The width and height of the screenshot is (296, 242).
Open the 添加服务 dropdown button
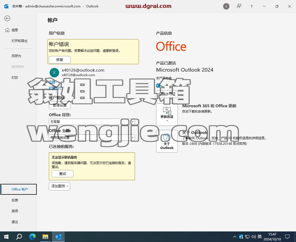[59, 186]
